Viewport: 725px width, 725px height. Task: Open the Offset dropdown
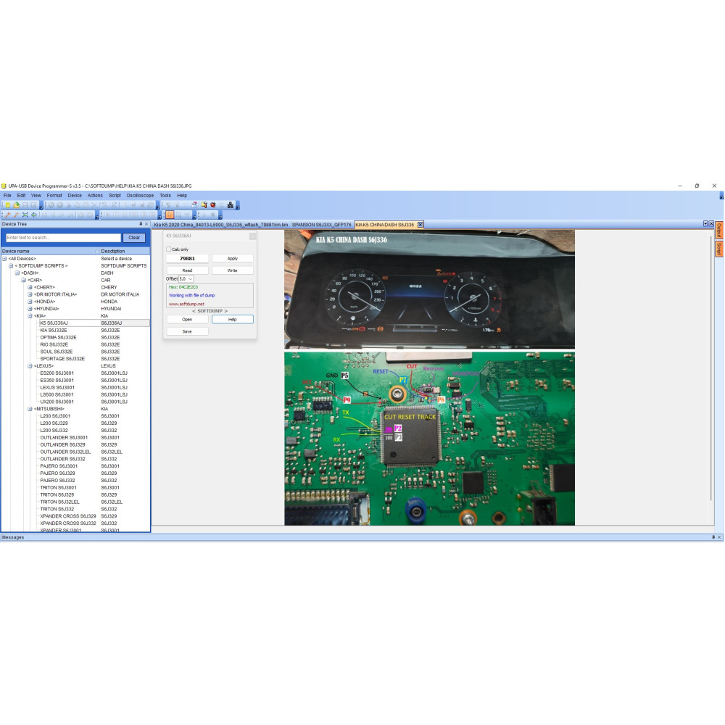point(190,279)
